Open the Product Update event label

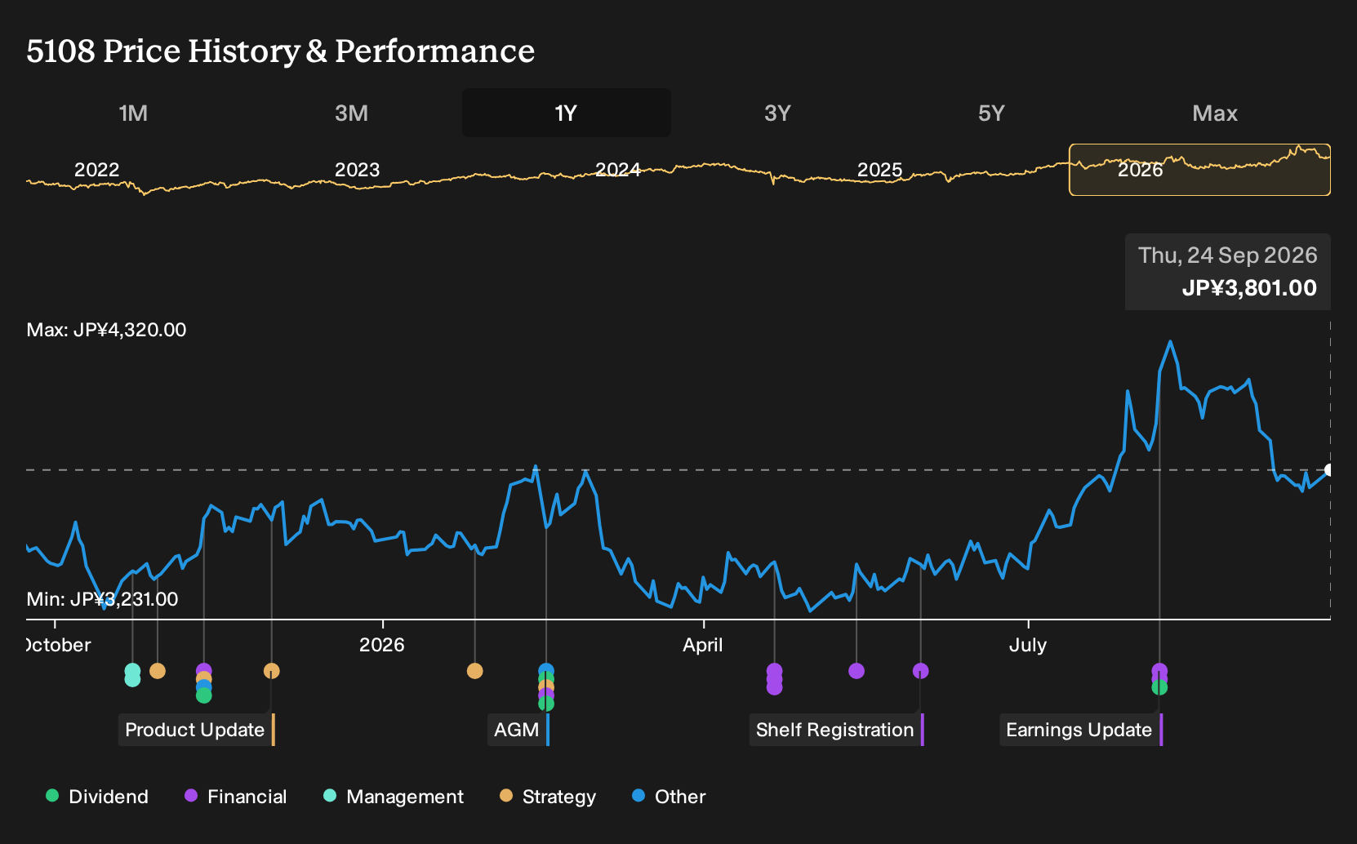tap(197, 730)
